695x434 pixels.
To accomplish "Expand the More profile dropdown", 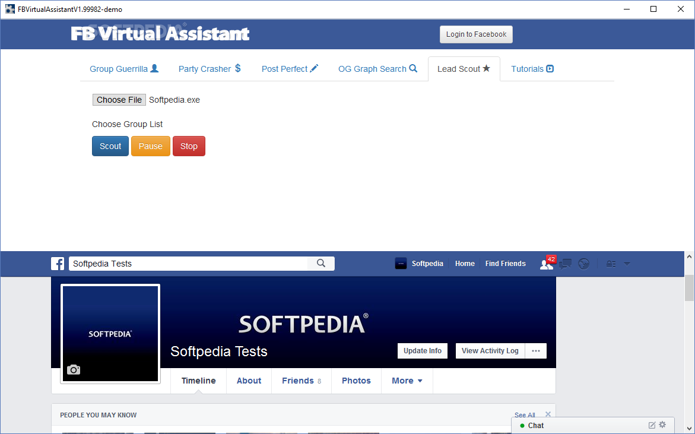I will 407,381.
